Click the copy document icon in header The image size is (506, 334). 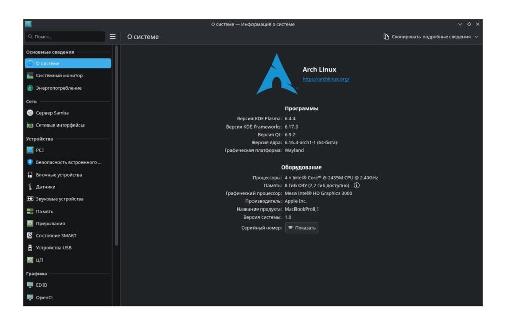pos(386,37)
